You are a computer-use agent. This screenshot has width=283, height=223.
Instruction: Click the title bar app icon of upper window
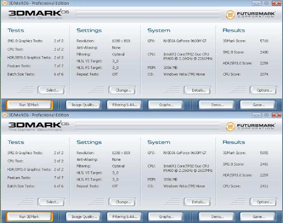click(5, 3)
